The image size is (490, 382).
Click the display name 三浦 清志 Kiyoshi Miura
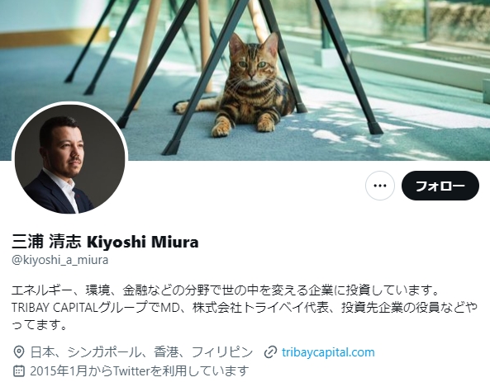click(105, 242)
